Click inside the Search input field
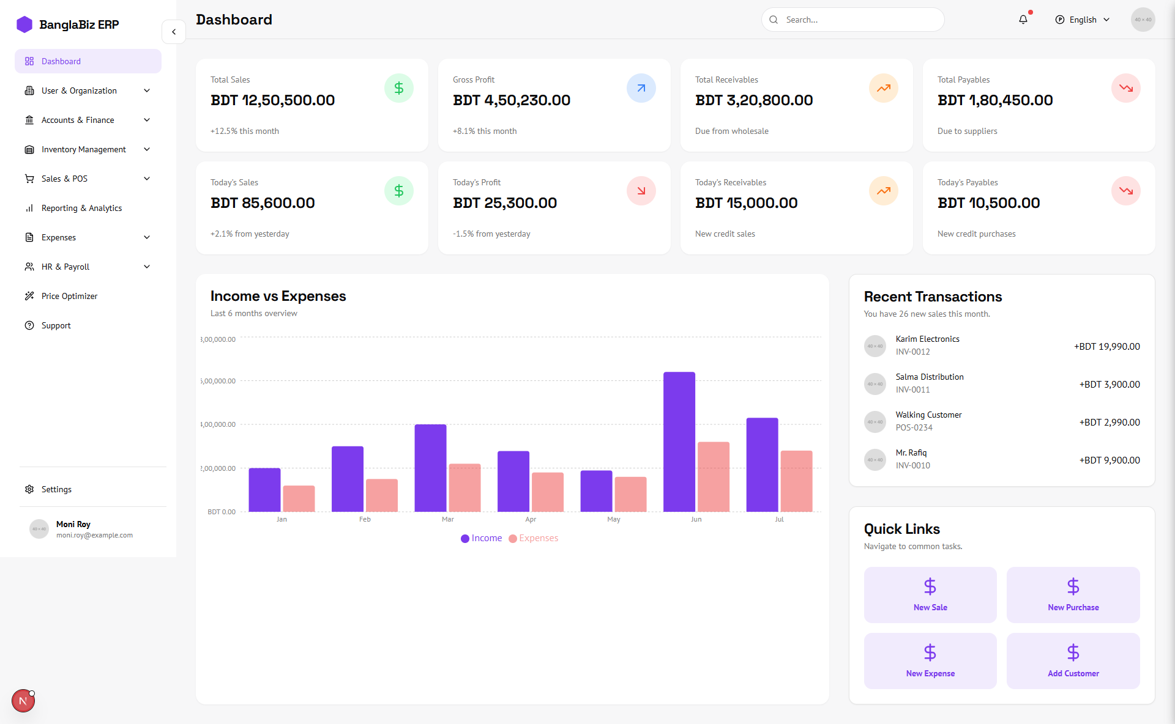Image resolution: width=1175 pixels, height=724 pixels. [x=852, y=20]
